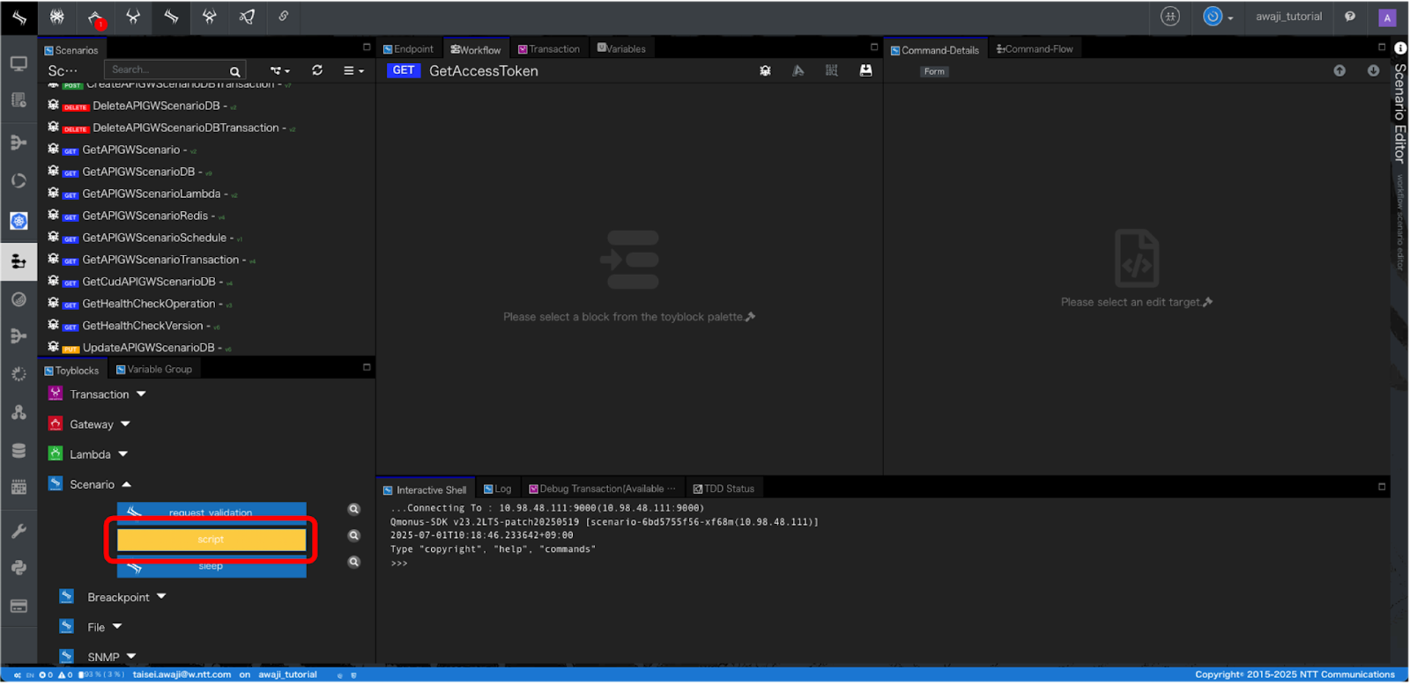
Task: Open the Command-Flow tab
Action: [1035, 49]
